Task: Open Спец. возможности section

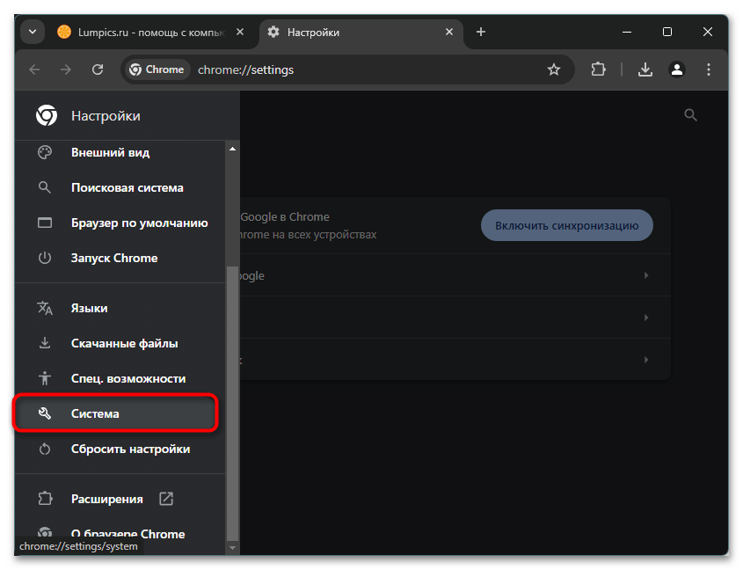Action: coord(120,378)
